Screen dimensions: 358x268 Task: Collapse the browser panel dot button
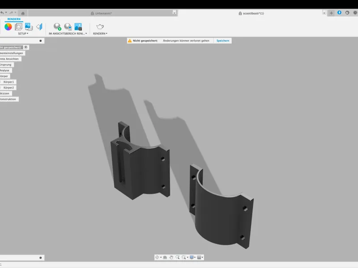[x=41, y=41]
